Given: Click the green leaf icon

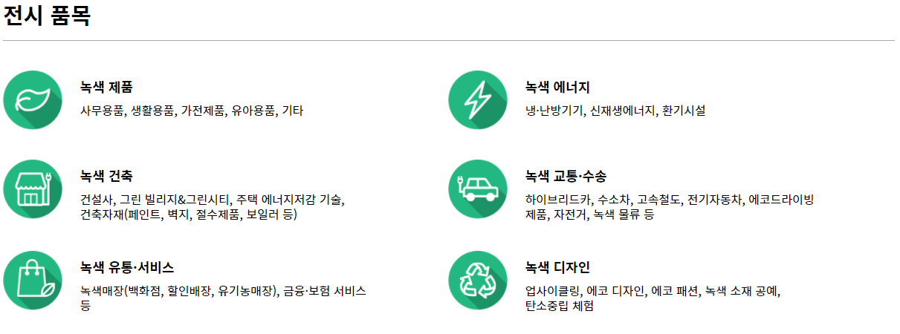Looking at the screenshot, I should [x=33, y=99].
